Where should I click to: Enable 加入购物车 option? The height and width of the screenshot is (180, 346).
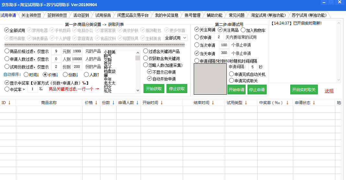(x=253, y=30)
